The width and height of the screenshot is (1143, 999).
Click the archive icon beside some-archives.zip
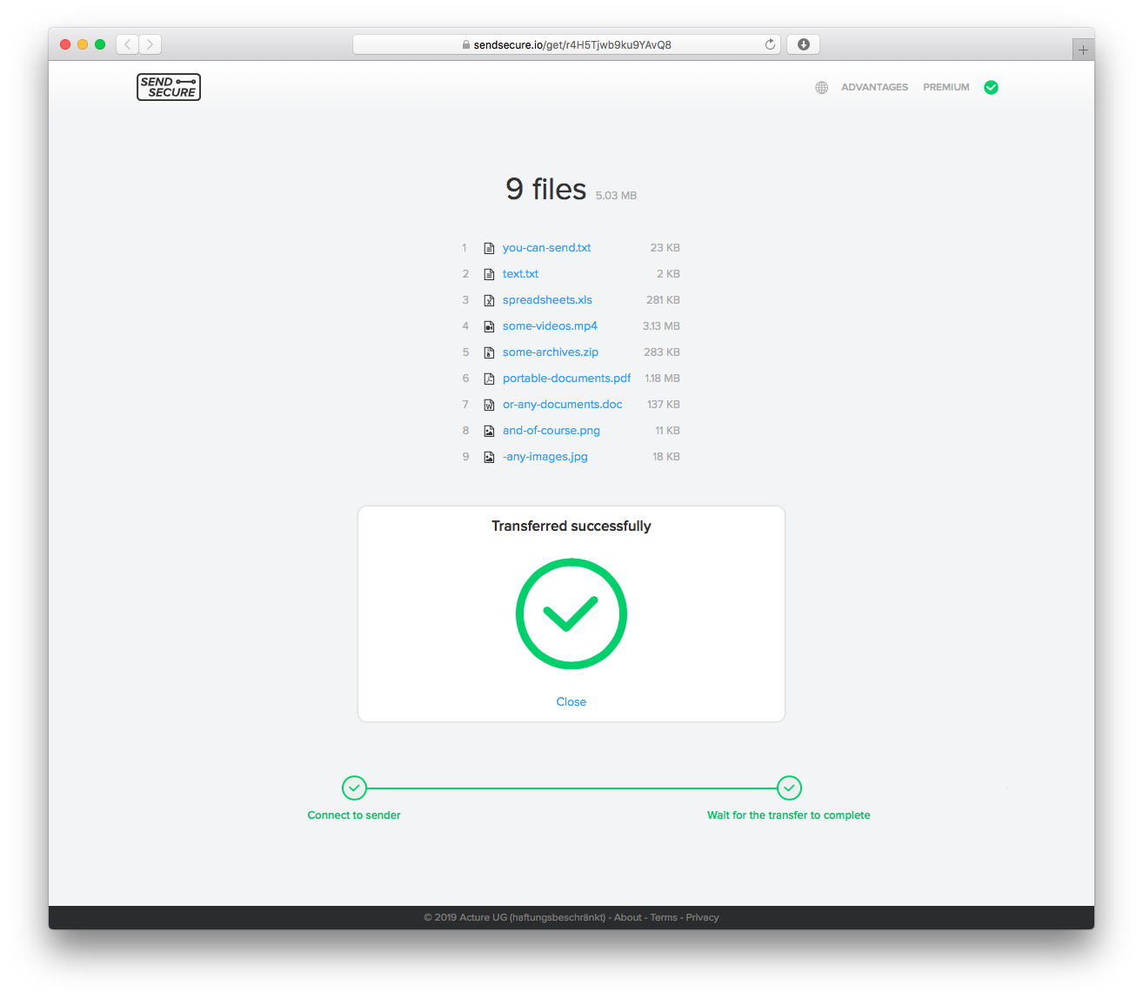(489, 352)
